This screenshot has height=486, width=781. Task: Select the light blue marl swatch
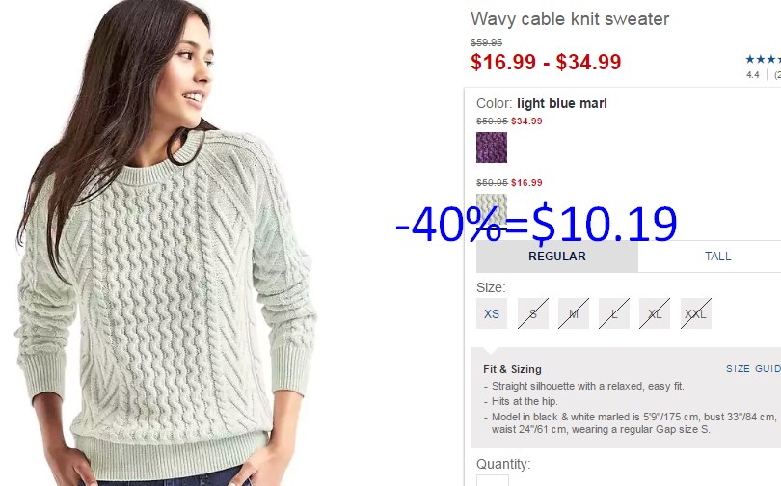(x=492, y=209)
